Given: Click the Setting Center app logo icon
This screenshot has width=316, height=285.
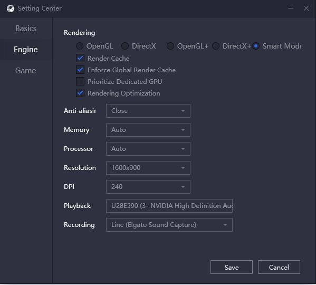Looking at the screenshot, I should coord(11,8).
